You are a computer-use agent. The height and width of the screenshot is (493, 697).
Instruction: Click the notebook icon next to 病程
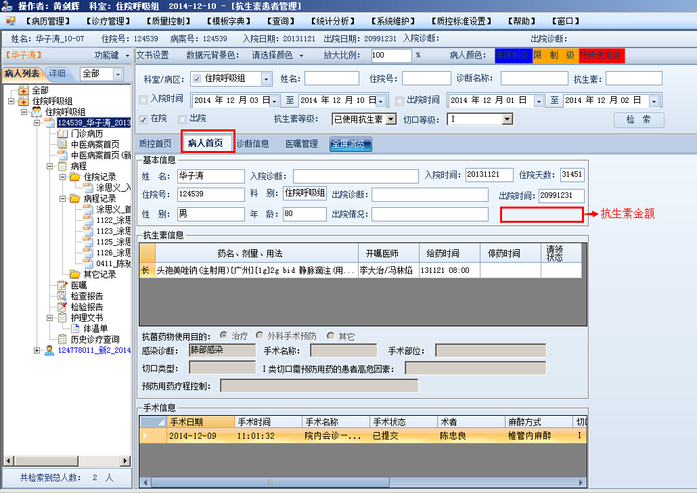click(63, 166)
